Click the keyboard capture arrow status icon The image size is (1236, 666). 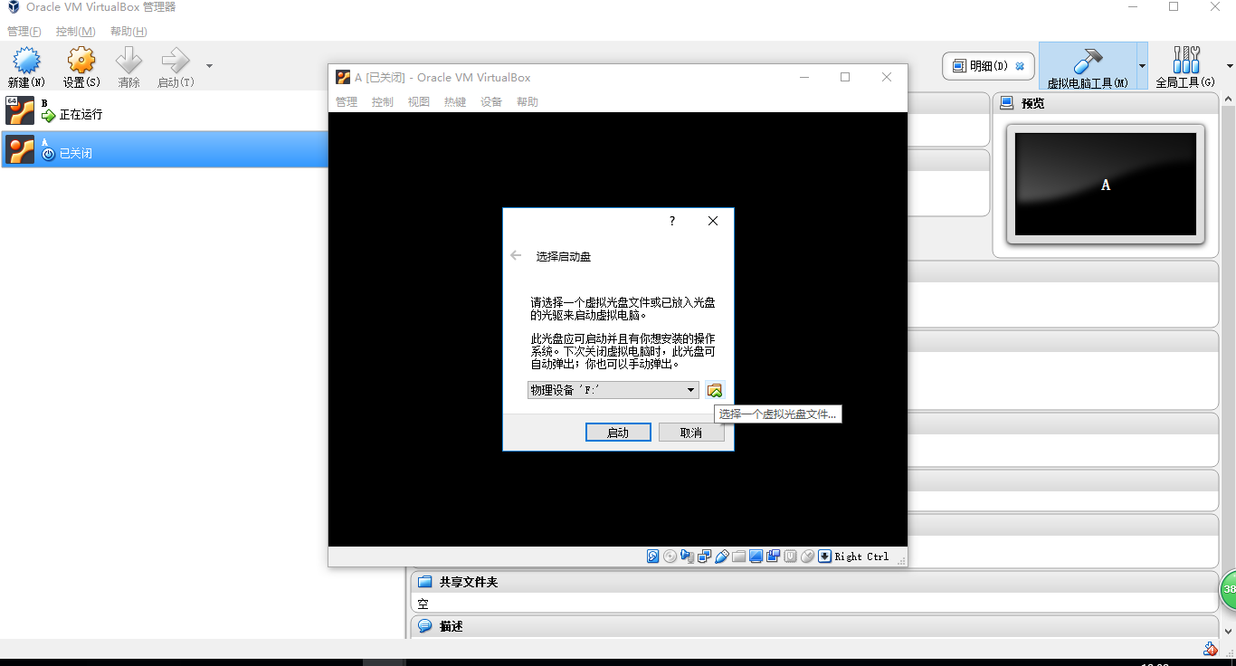(x=824, y=557)
